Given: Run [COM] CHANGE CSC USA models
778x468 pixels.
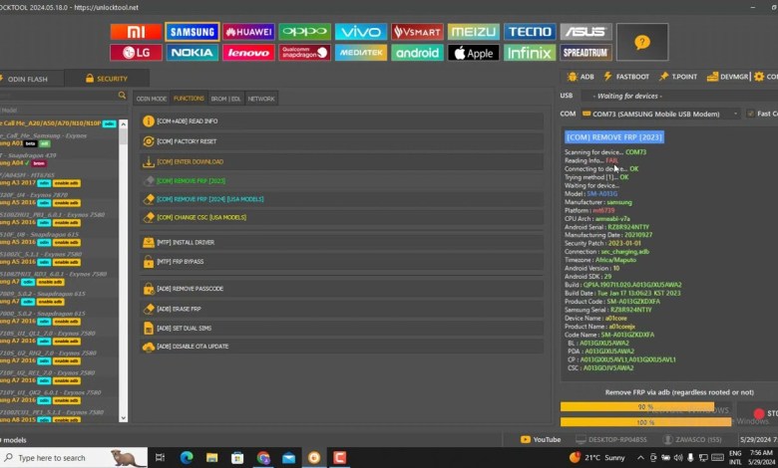Looking at the screenshot, I should pyautogui.click(x=341, y=217).
